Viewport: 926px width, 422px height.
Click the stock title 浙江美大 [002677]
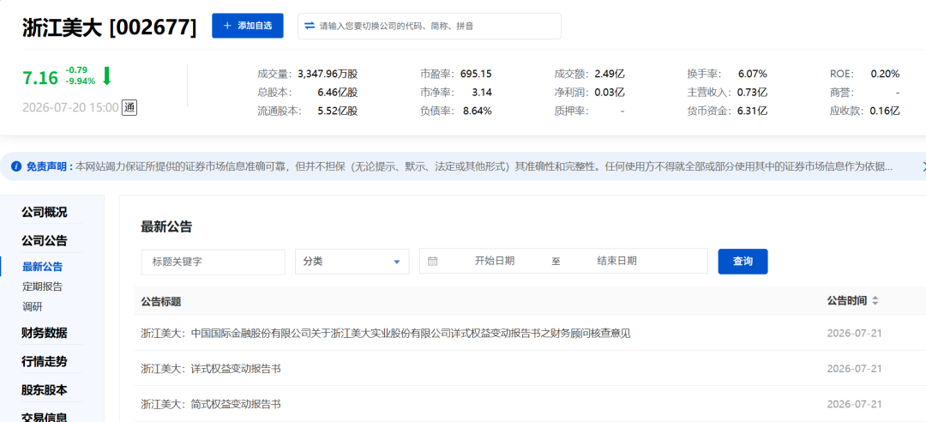[x=109, y=27]
